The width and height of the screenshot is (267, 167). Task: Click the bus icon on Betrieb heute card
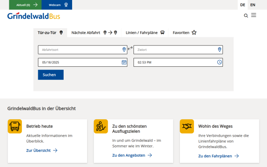pos(15,126)
